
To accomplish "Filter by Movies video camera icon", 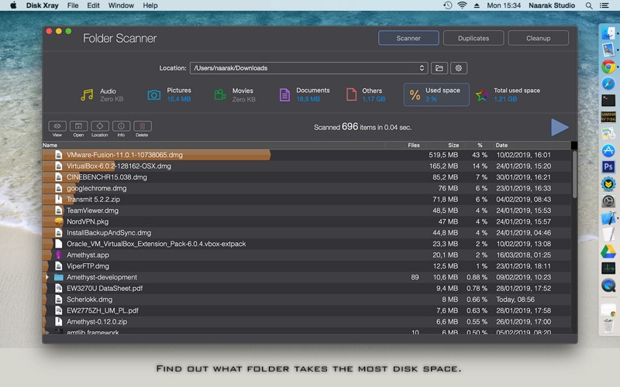I will 220,94.
